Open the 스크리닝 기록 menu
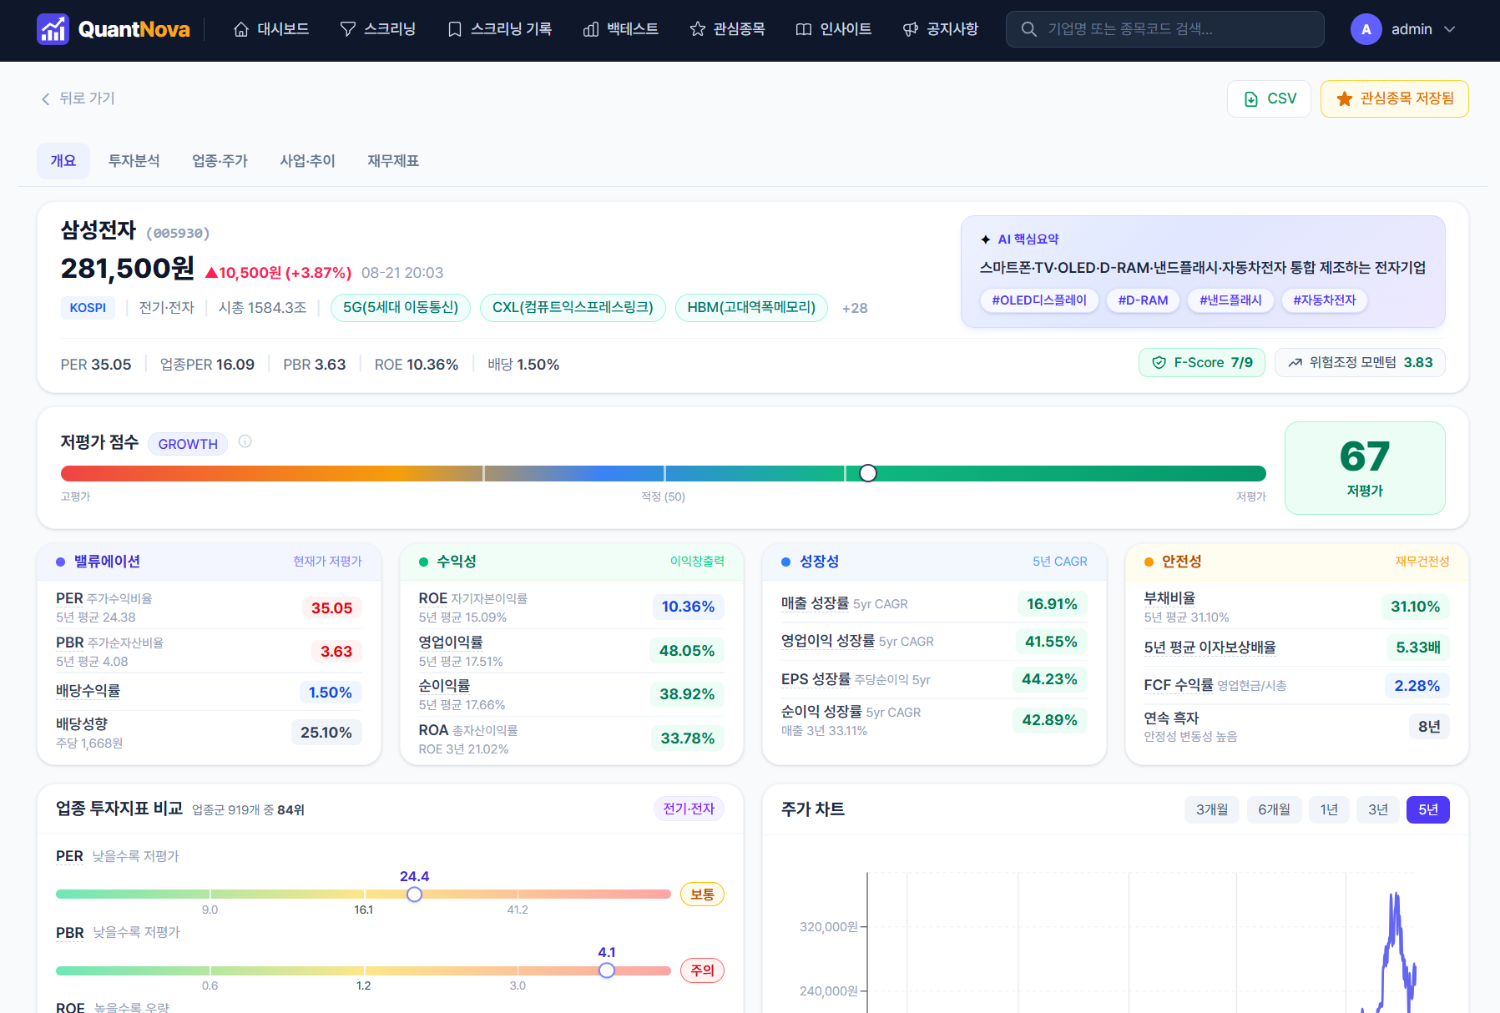 coord(500,29)
